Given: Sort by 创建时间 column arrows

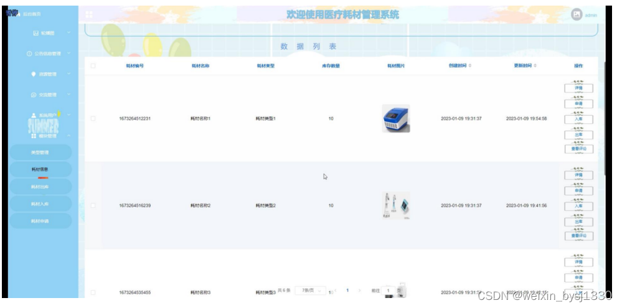Looking at the screenshot, I should 470,66.
